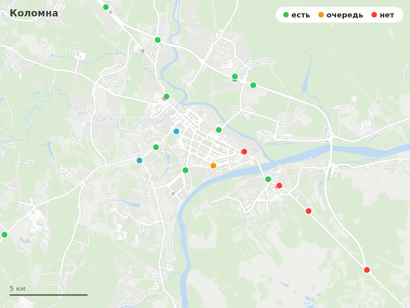Click the orange 'очередь' legend entry
Screen dimensions: 410x308
click(x=340, y=15)
